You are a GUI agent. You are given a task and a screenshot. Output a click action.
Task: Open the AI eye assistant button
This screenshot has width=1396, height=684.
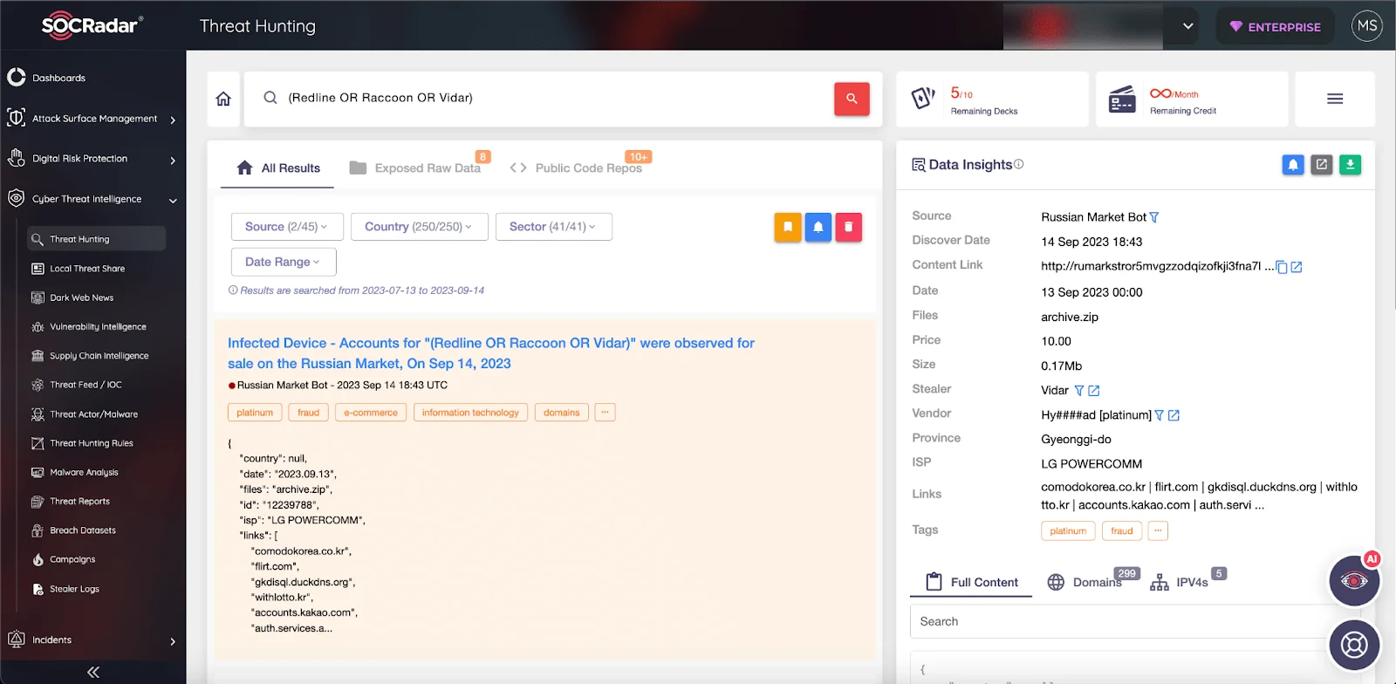click(x=1354, y=580)
